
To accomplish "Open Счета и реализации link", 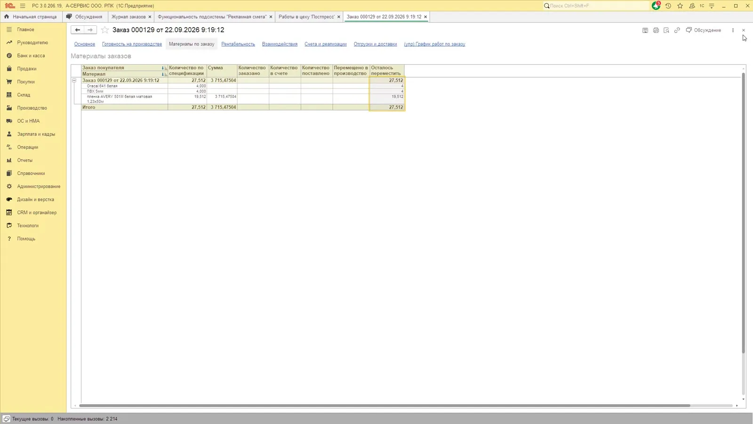I will pos(325,44).
